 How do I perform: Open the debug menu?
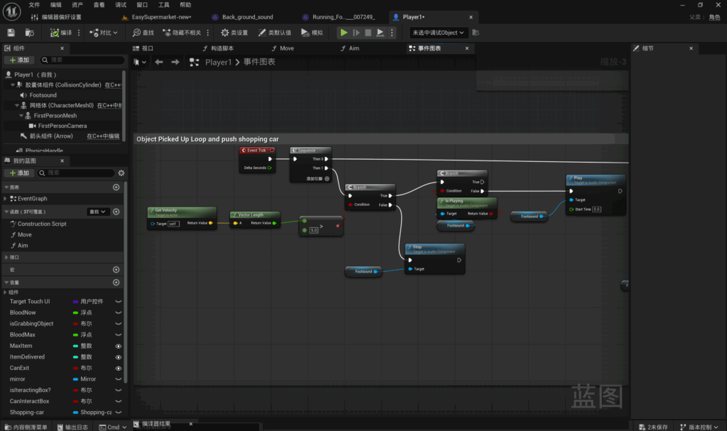(121, 5)
